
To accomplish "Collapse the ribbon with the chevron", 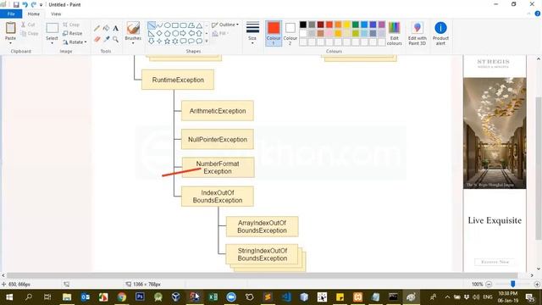I will pyautogui.click(x=528, y=14).
